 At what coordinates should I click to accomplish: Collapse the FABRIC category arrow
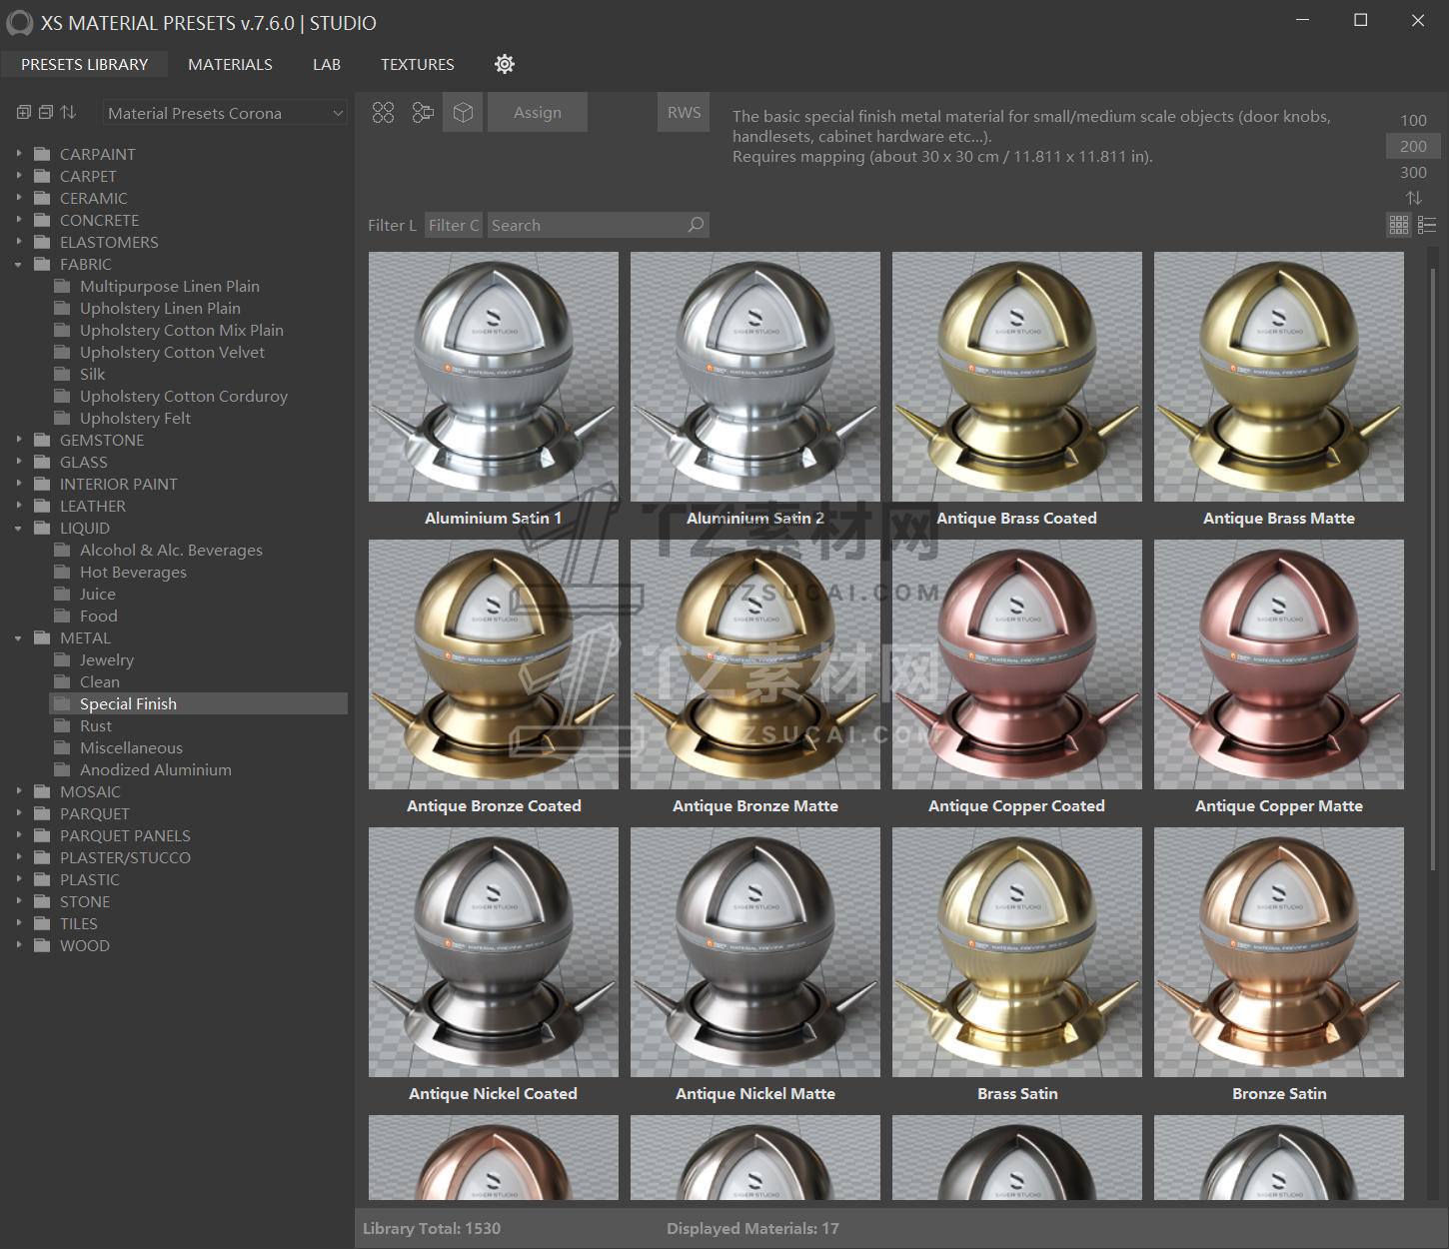[18, 264]
